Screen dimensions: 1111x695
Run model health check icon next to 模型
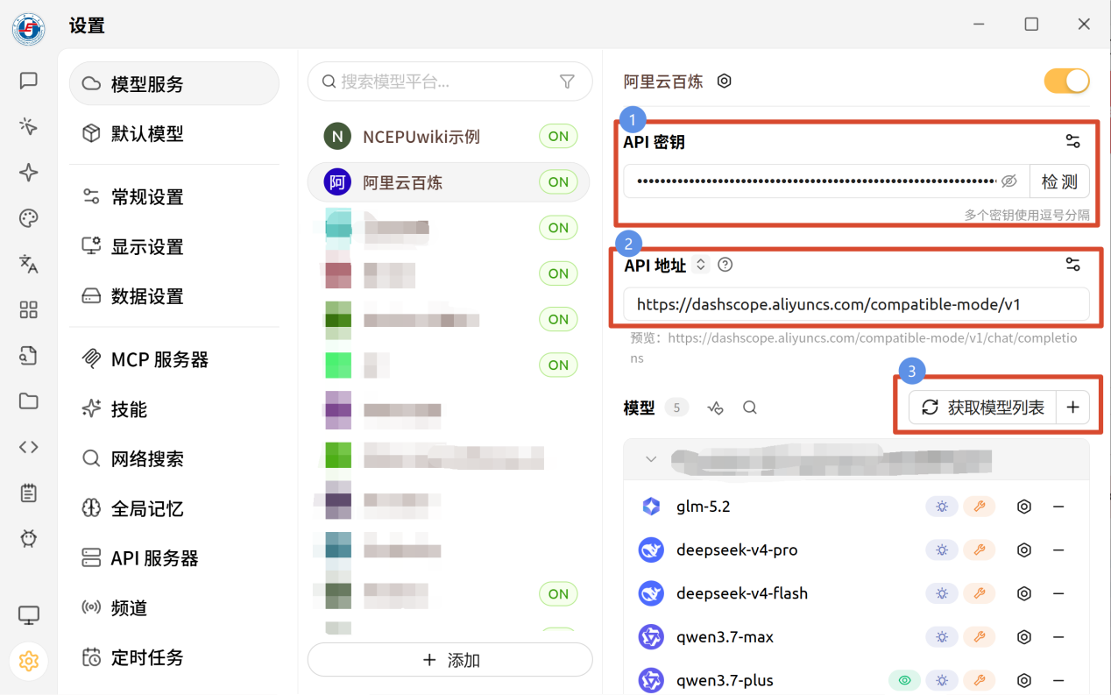point(716,408)
